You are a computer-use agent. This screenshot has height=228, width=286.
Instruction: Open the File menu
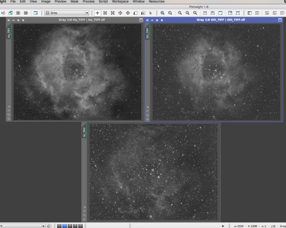pos(13,2)
